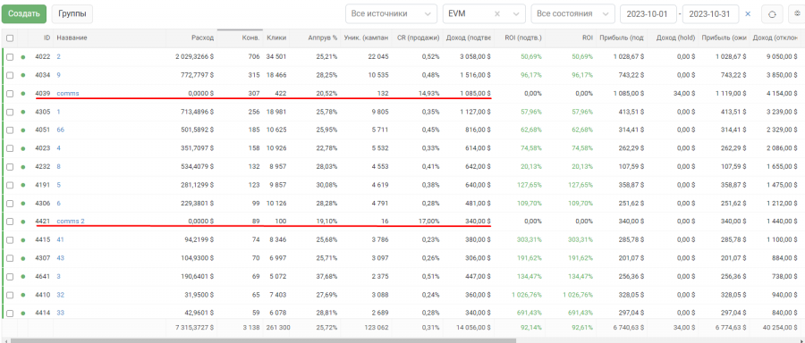Expand the EVM dropdown arrow
The width and height of the screenshot is (805, 343).
(x=516, y=14)
